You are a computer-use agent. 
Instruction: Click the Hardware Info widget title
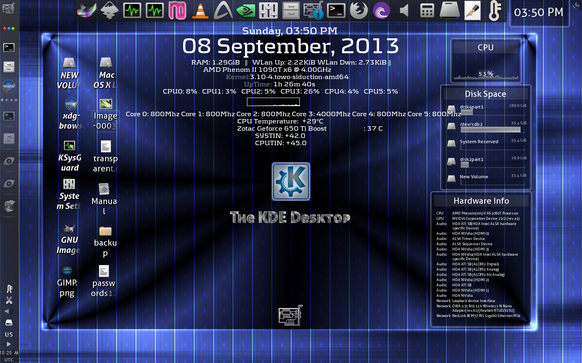pos(481,201)
